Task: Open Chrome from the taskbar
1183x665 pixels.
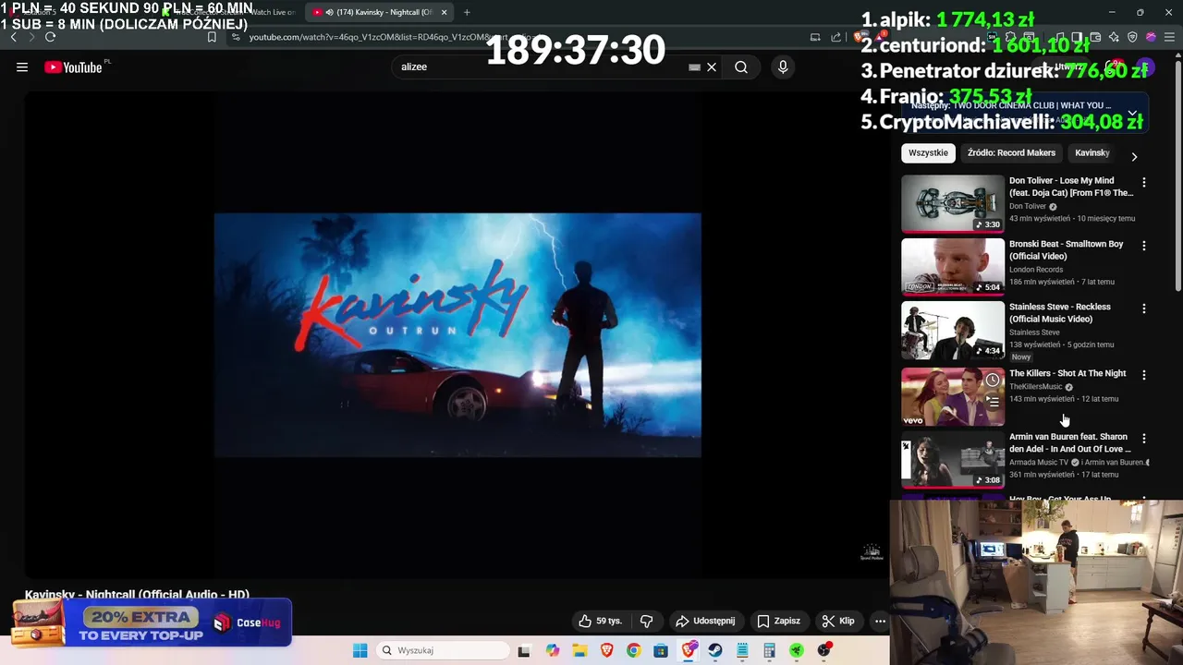Action: 633,650
